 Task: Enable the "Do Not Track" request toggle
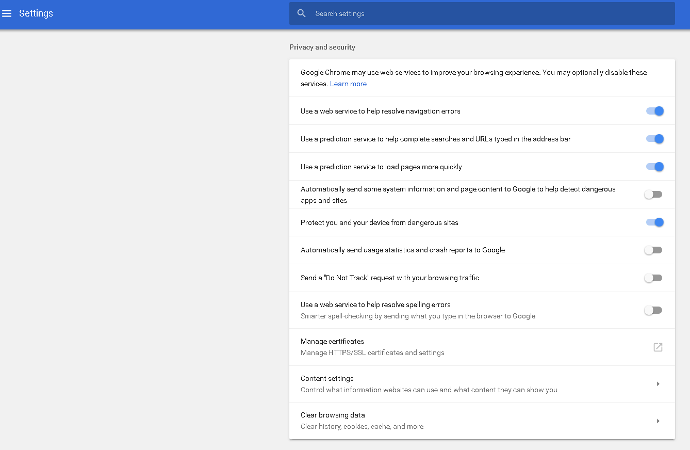click(x=653, y=278)
